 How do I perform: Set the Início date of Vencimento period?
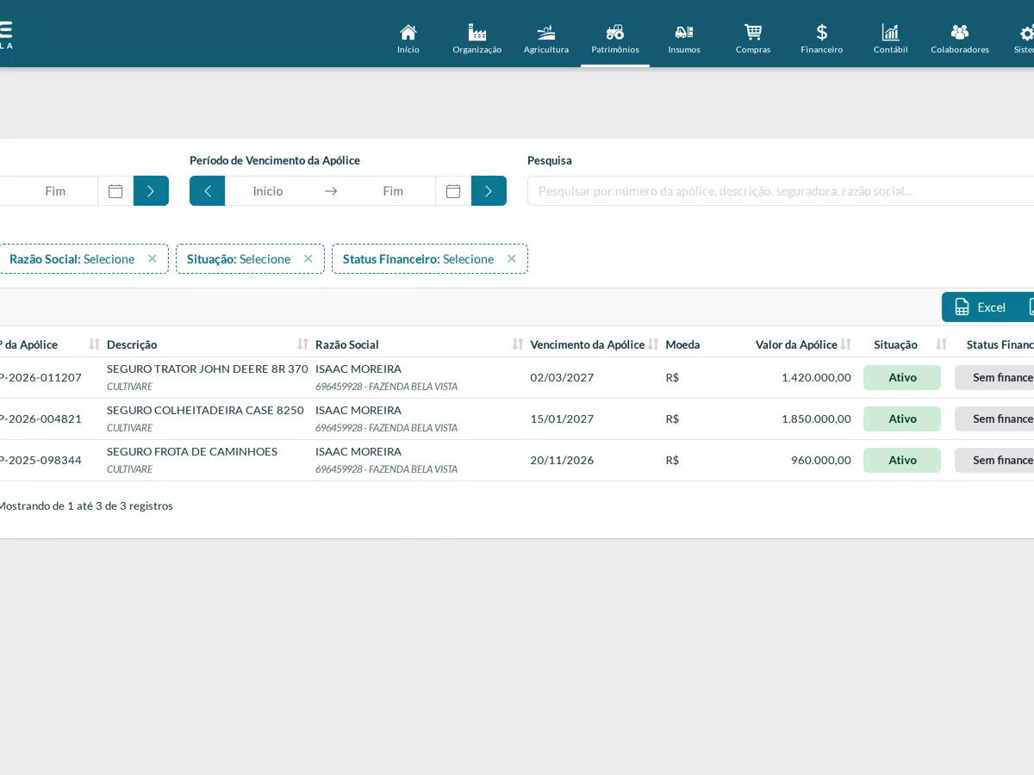(268, 191)
